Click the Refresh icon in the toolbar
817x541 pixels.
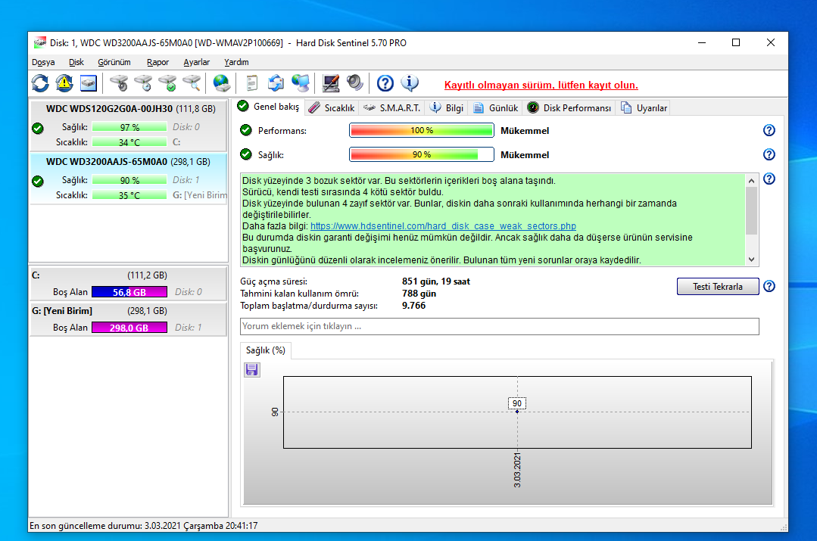tap(40, 82)
